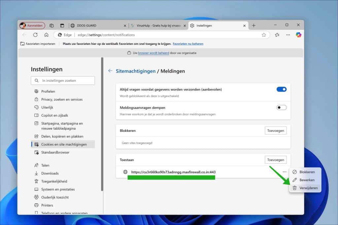Close the Instellingen tab
Screen dimensions: 338x225
point(245,26)
